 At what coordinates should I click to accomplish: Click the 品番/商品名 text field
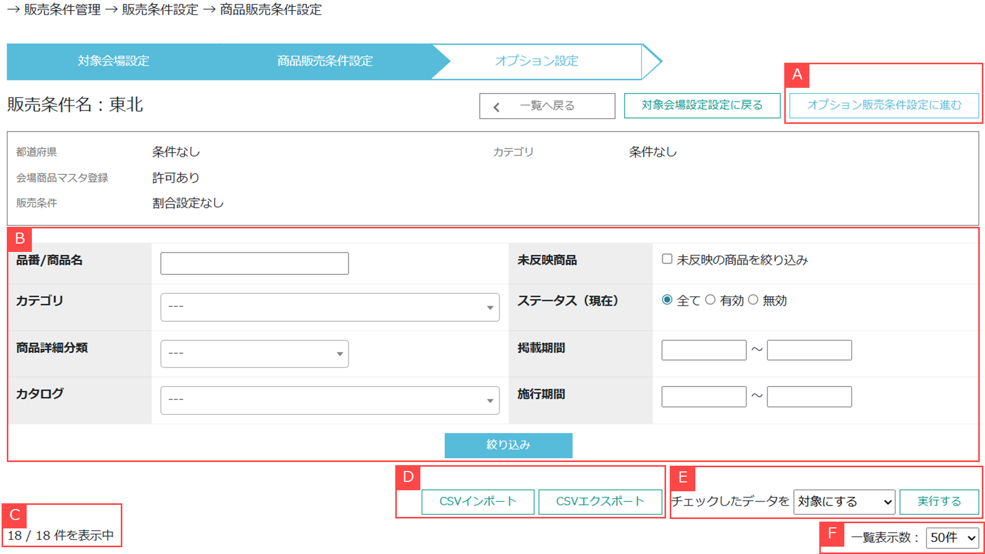[x=255, y=263]
